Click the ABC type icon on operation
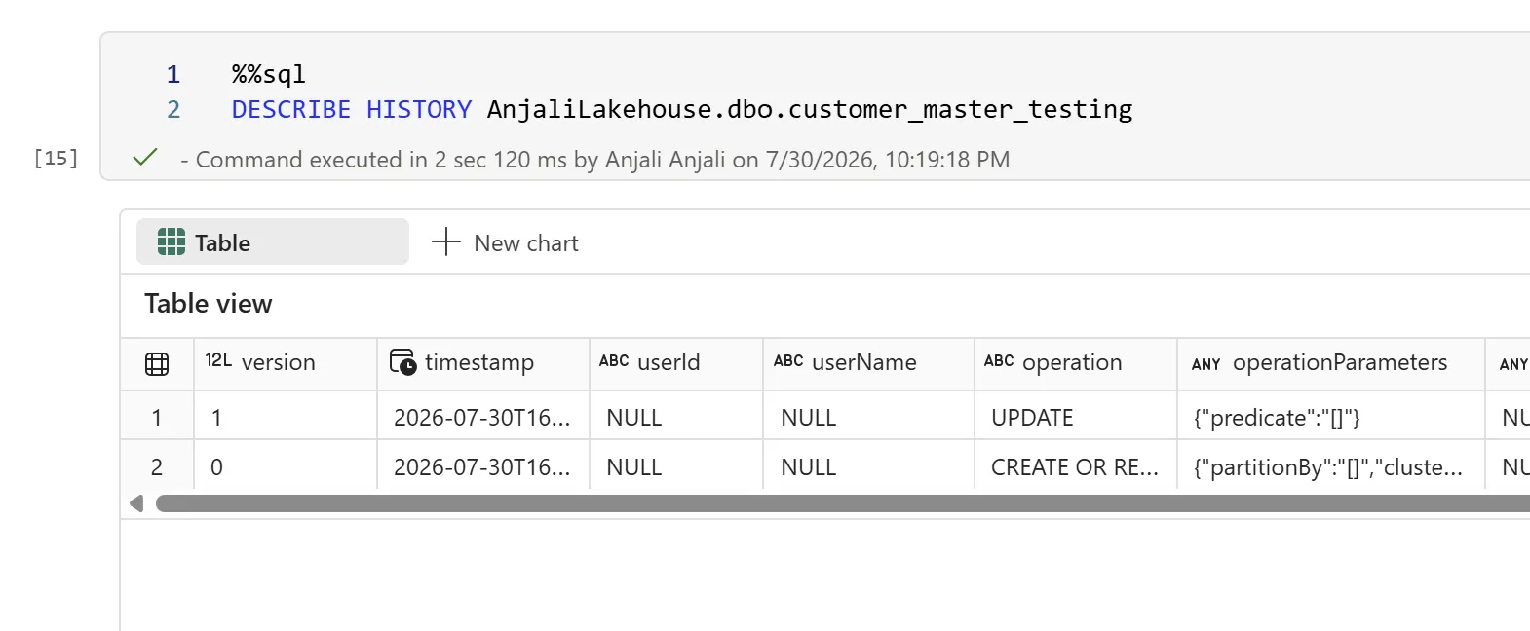Screen dimensions: 1530x631 click(999, 361)
